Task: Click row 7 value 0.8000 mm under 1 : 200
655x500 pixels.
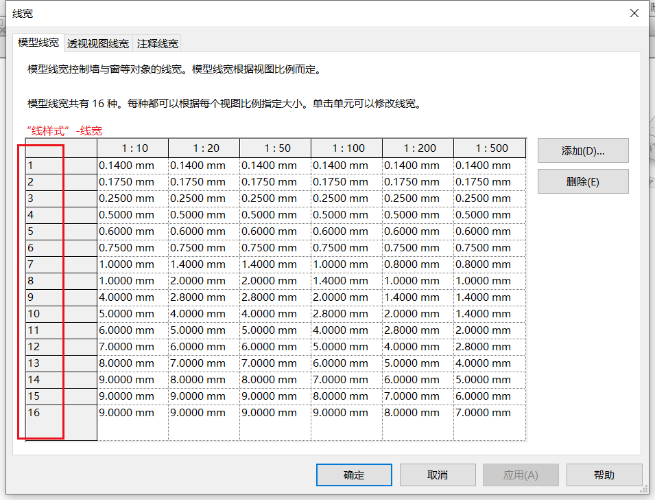Action: tap(418, 264)
